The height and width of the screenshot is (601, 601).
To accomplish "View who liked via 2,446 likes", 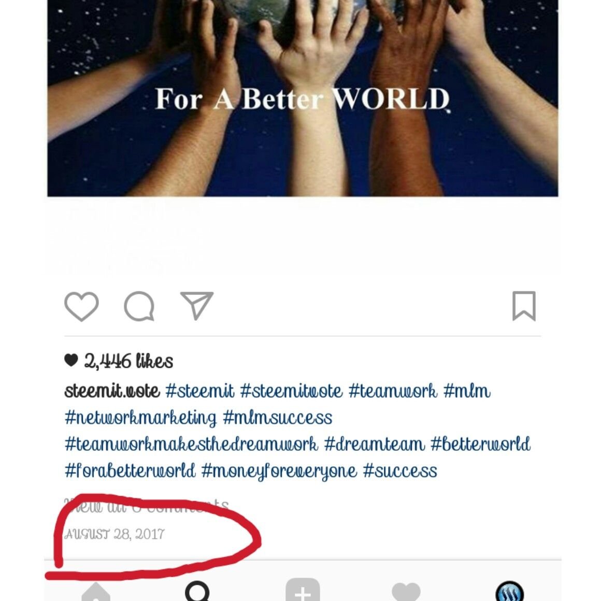I will (x=128, y=361).
